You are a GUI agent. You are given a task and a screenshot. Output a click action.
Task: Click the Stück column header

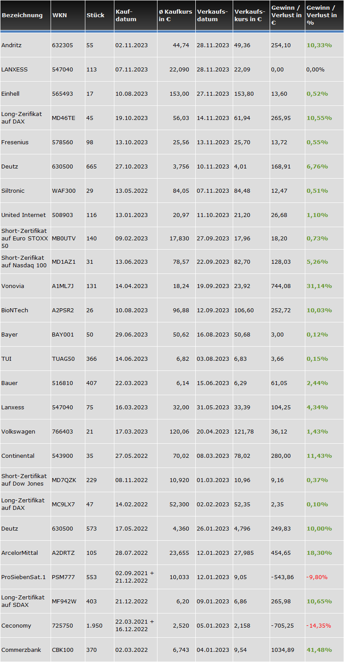tap(95, 15)
